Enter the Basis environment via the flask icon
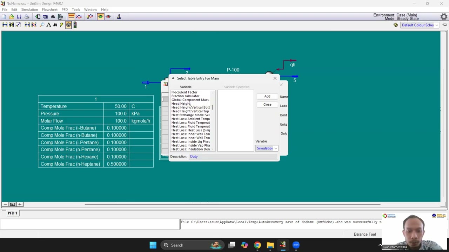Image resolution: width=449 pixels, height=252 pixels. pos(119,17)
